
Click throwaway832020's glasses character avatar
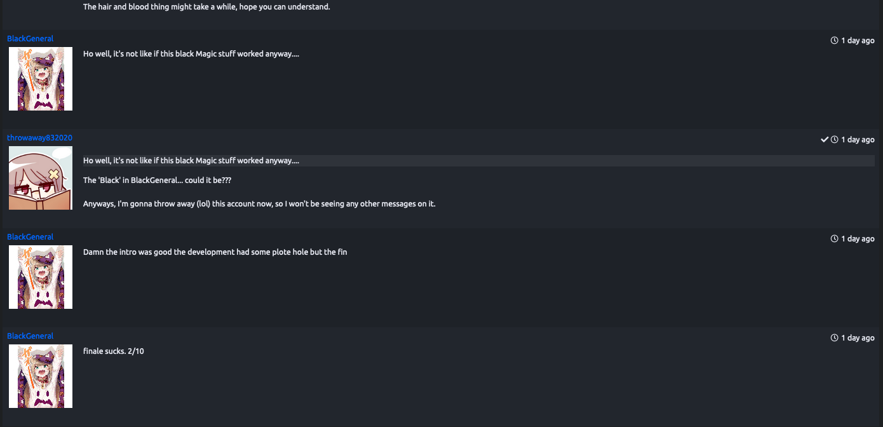click(41, 178)
